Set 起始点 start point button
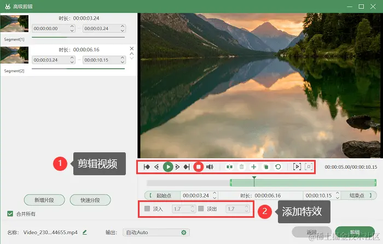The image size is (383, 244). point(163,195)
